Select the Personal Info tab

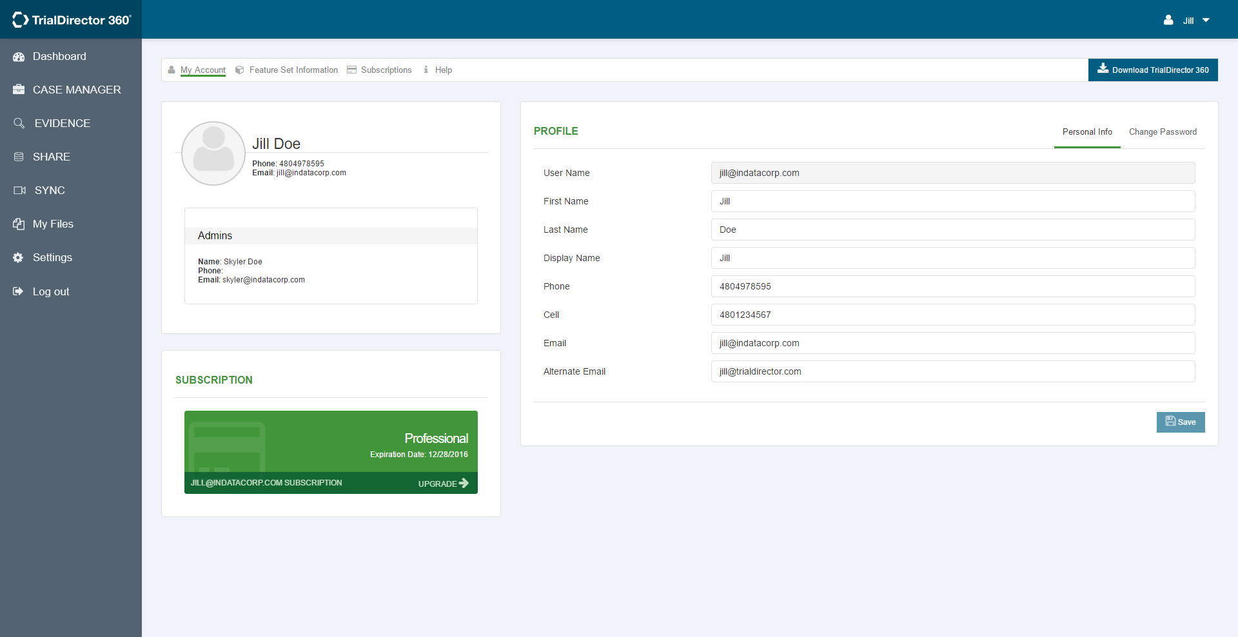(x=1087, y=132)
